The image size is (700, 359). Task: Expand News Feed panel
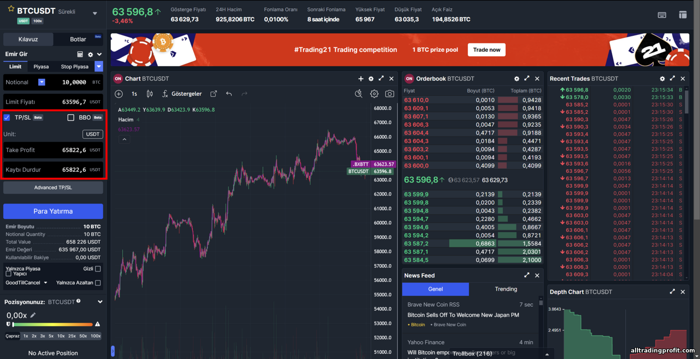pos(527,275)
